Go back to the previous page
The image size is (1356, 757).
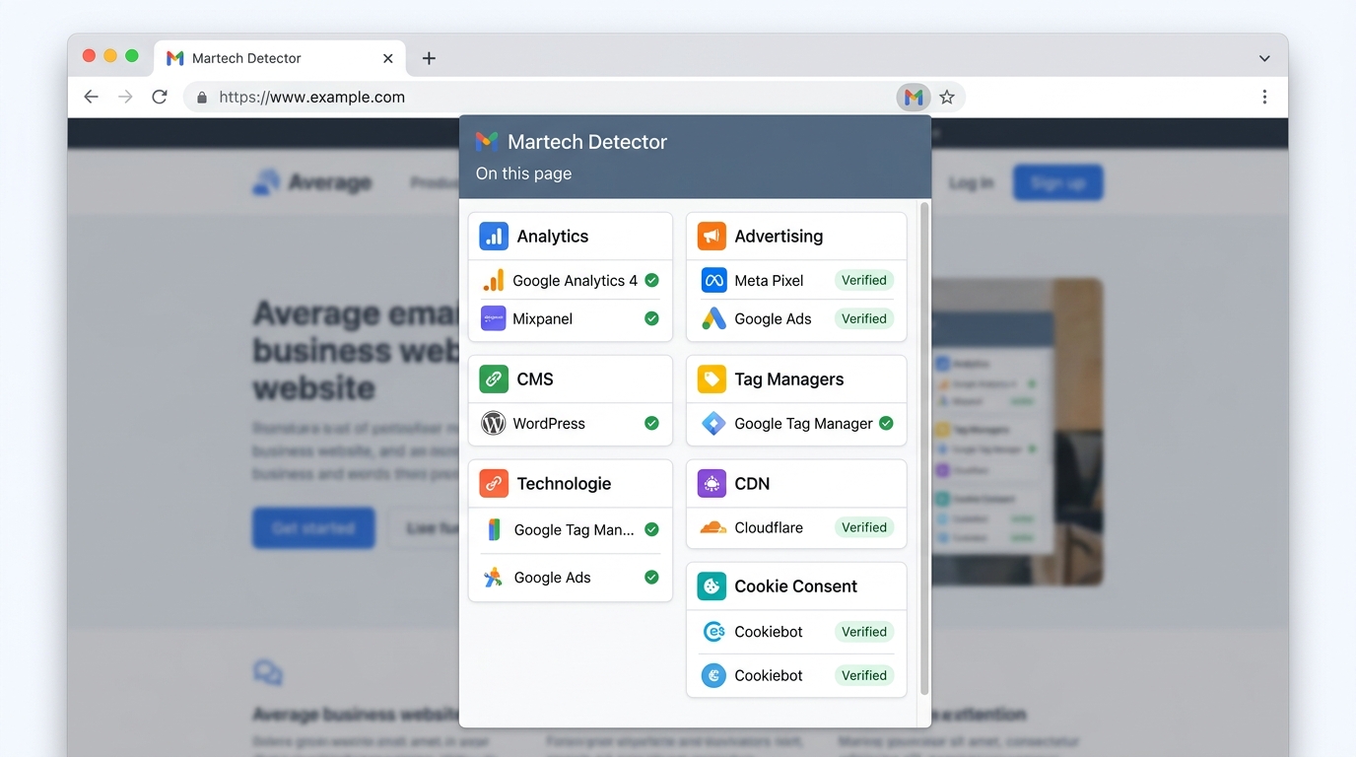point(91,97)
